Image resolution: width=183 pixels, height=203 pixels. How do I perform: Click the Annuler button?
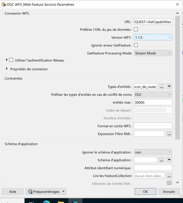[x=169, y=192]
